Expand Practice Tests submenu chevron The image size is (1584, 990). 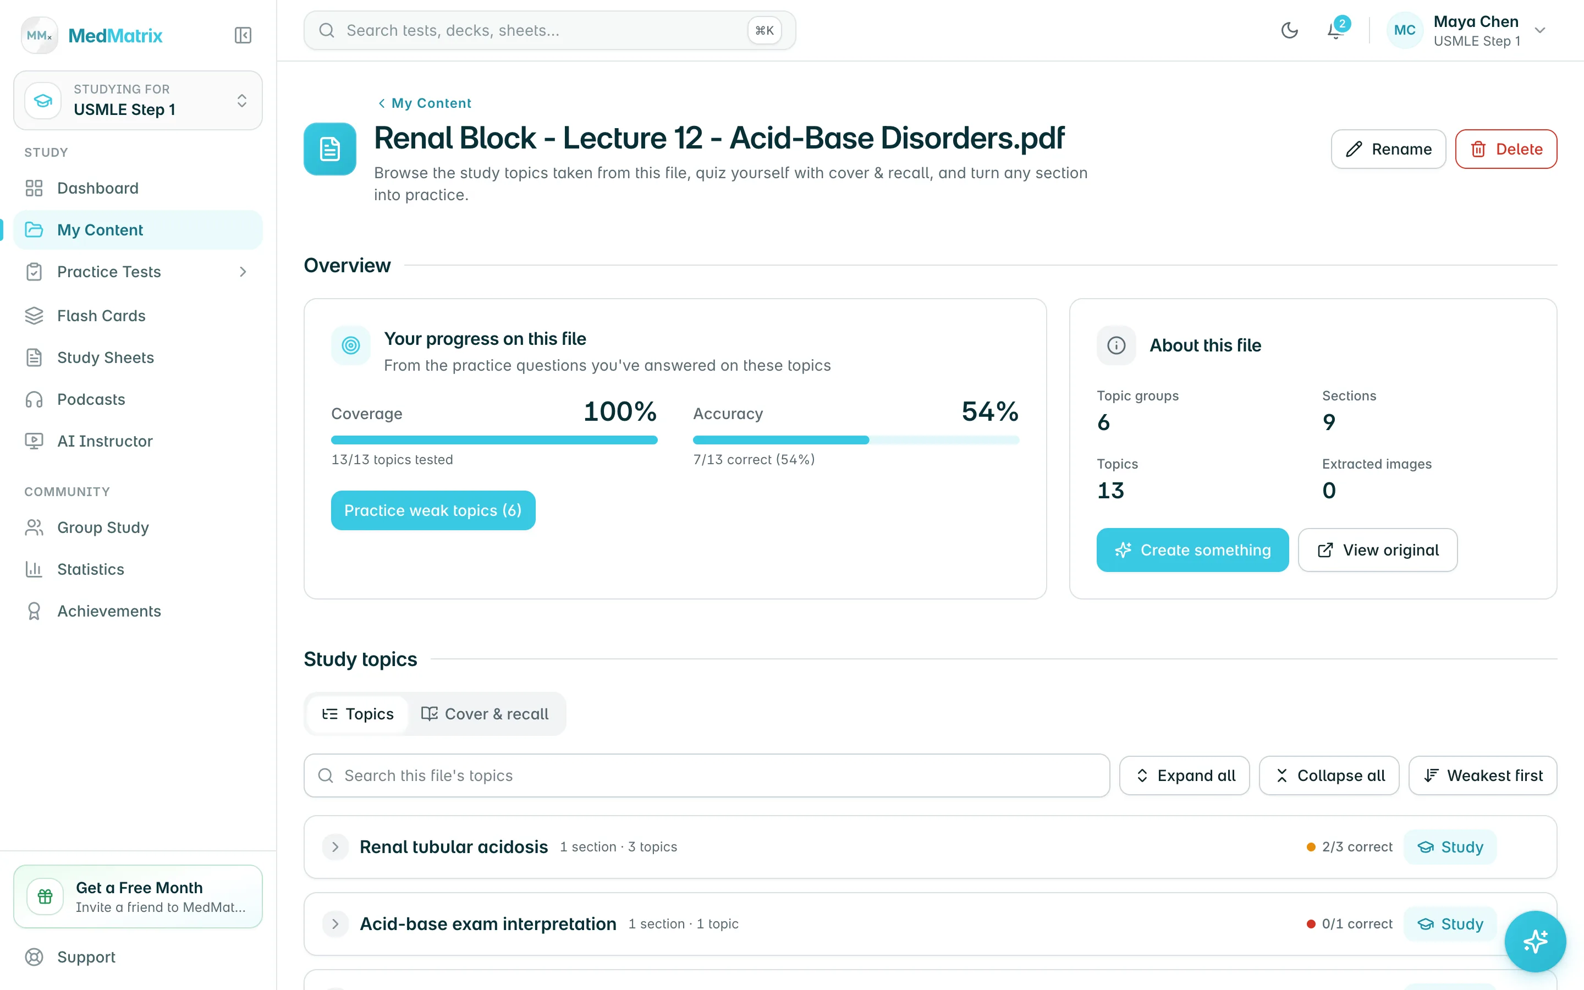[243, 272]
